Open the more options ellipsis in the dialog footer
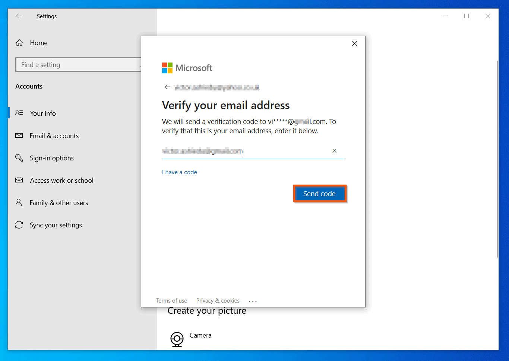 coord(253,301)
